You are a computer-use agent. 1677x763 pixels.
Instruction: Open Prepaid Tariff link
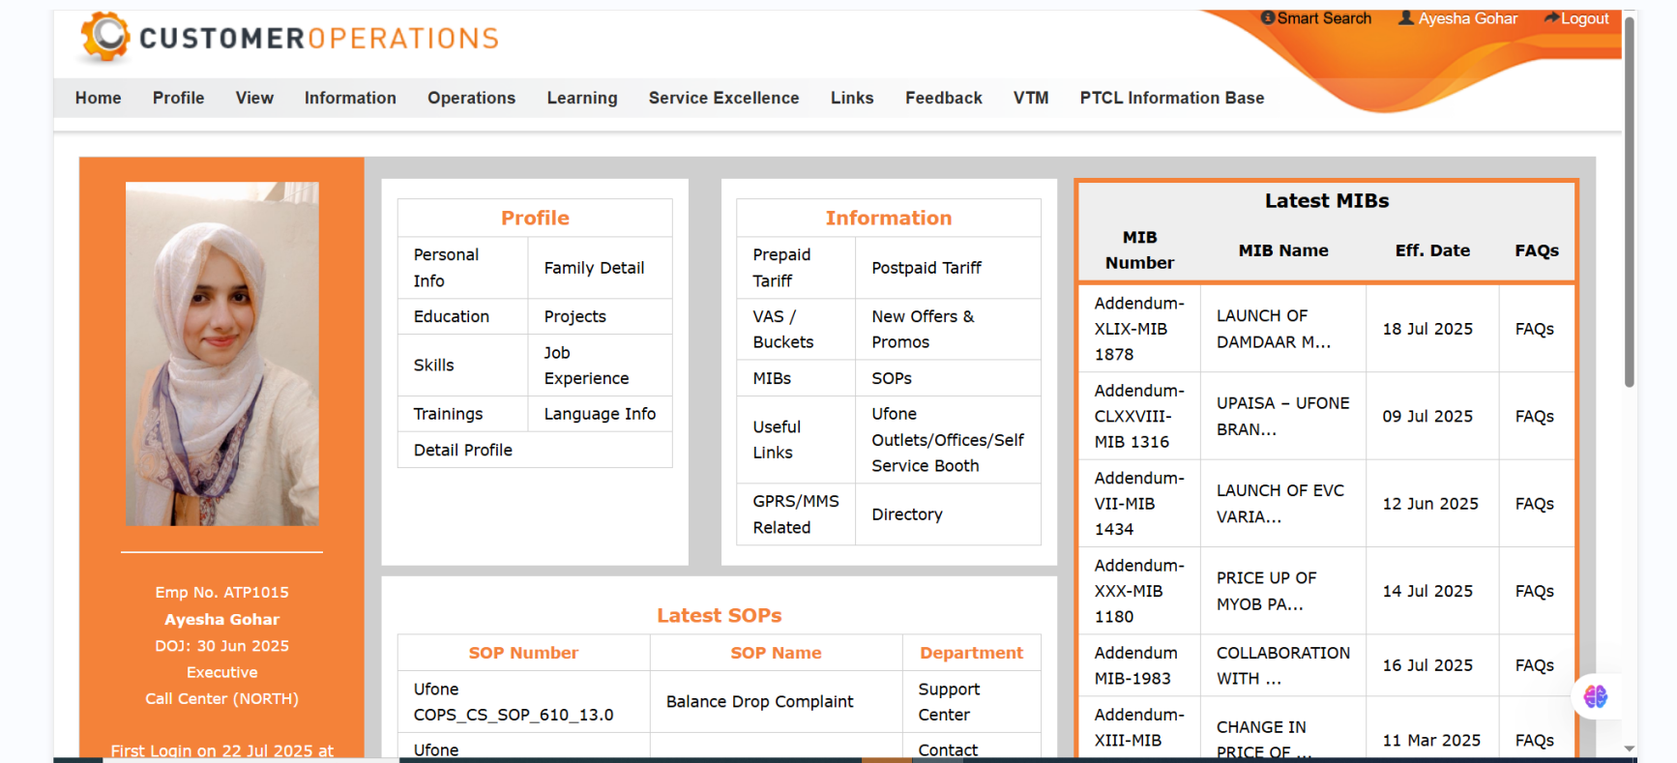[x=781, y=268]
